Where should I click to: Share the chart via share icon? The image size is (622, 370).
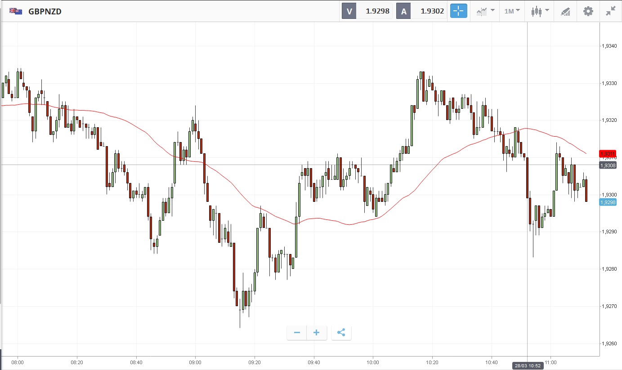(x=341, y=333)
